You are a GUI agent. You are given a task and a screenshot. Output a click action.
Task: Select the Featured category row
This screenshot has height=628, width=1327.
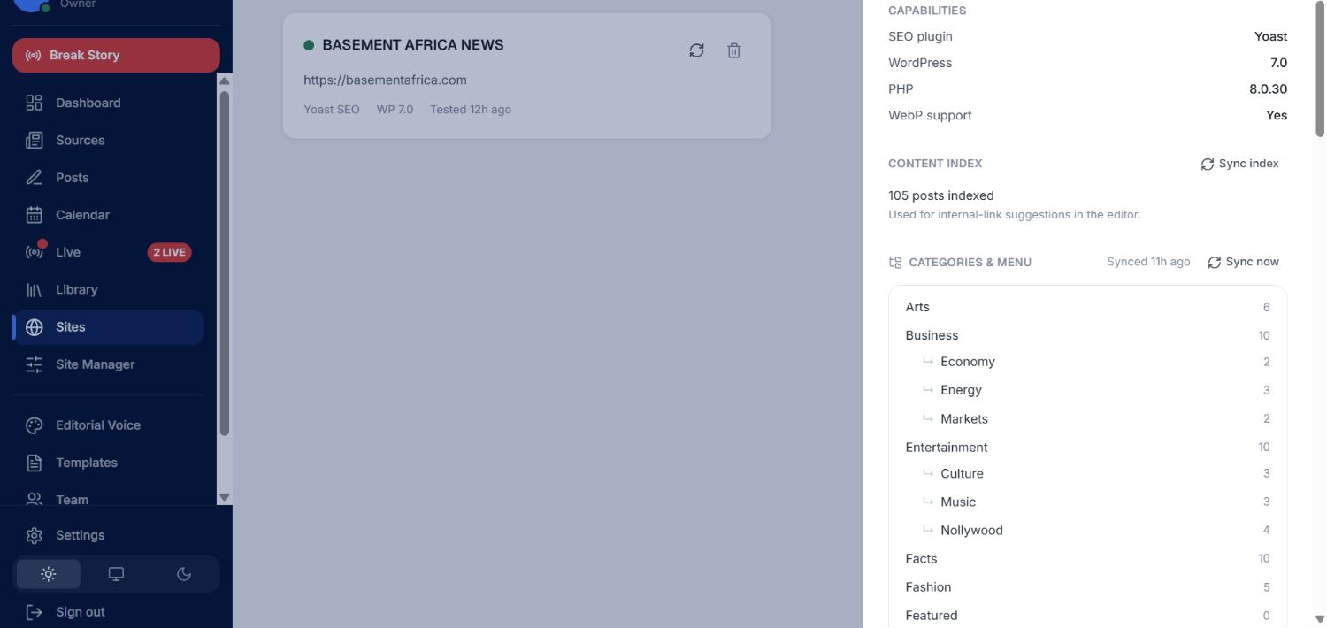tap(1087, 615)
